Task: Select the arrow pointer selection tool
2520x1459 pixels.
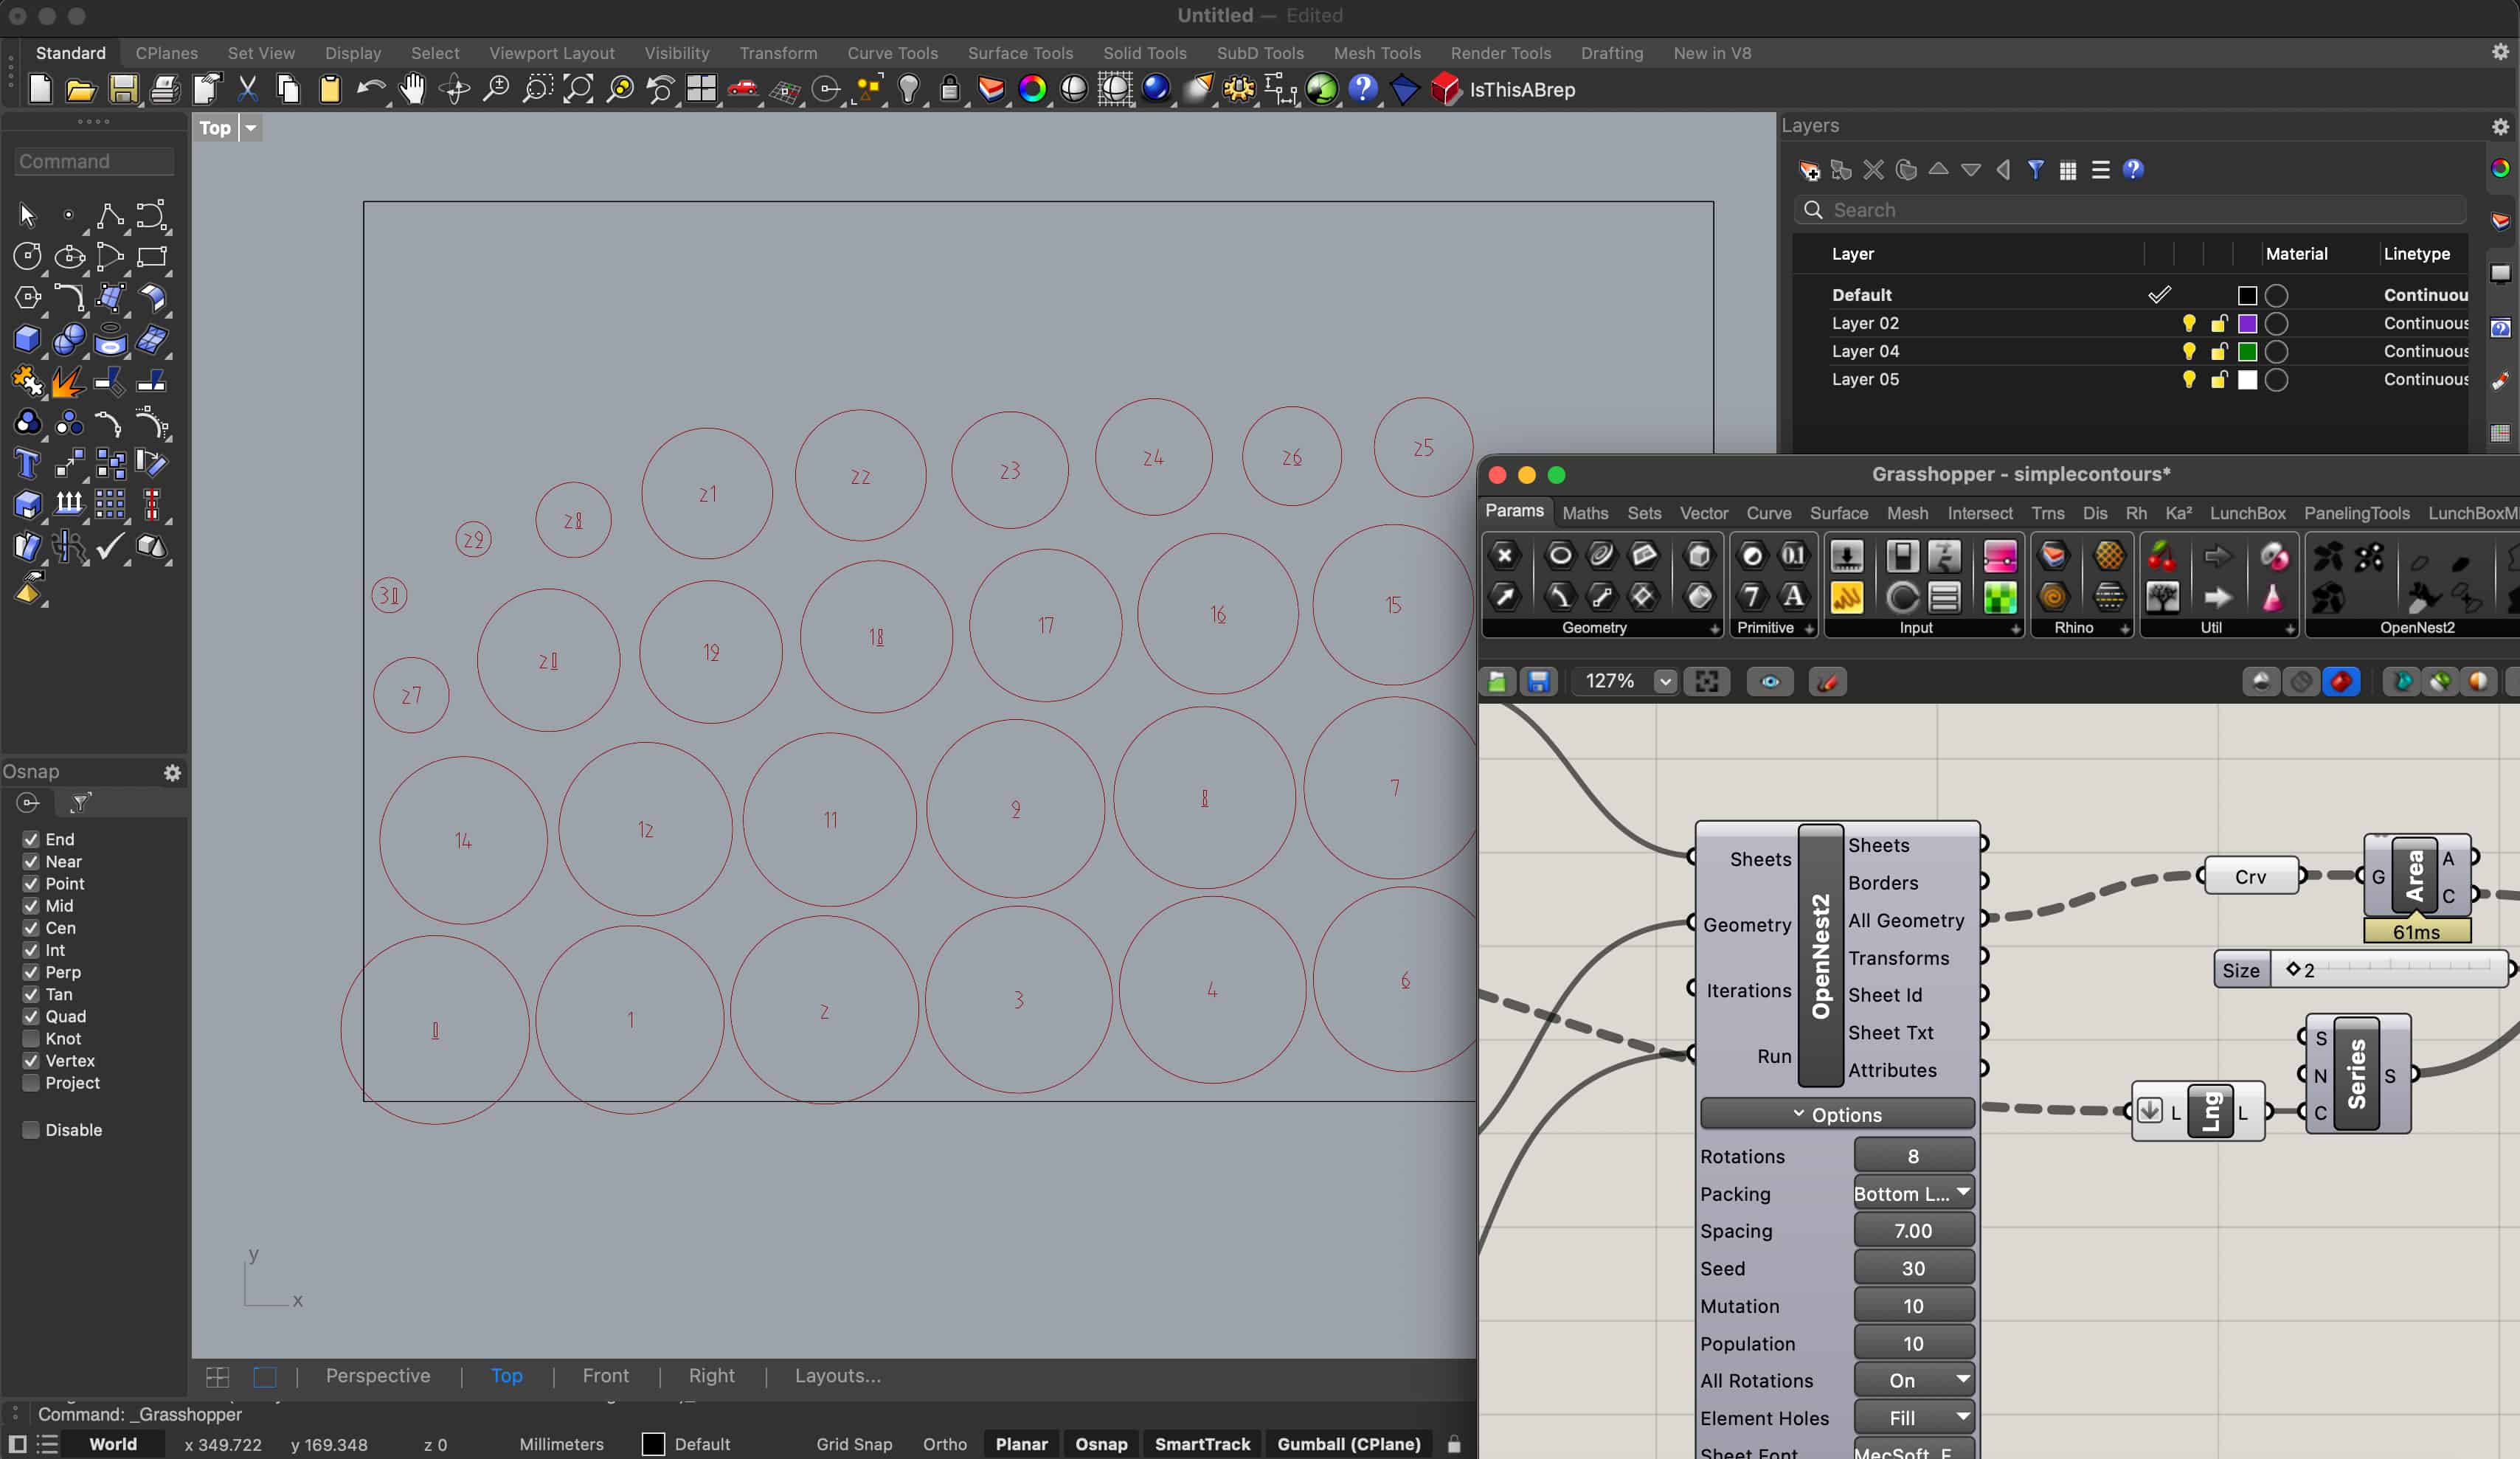Action: click(27, 215)
